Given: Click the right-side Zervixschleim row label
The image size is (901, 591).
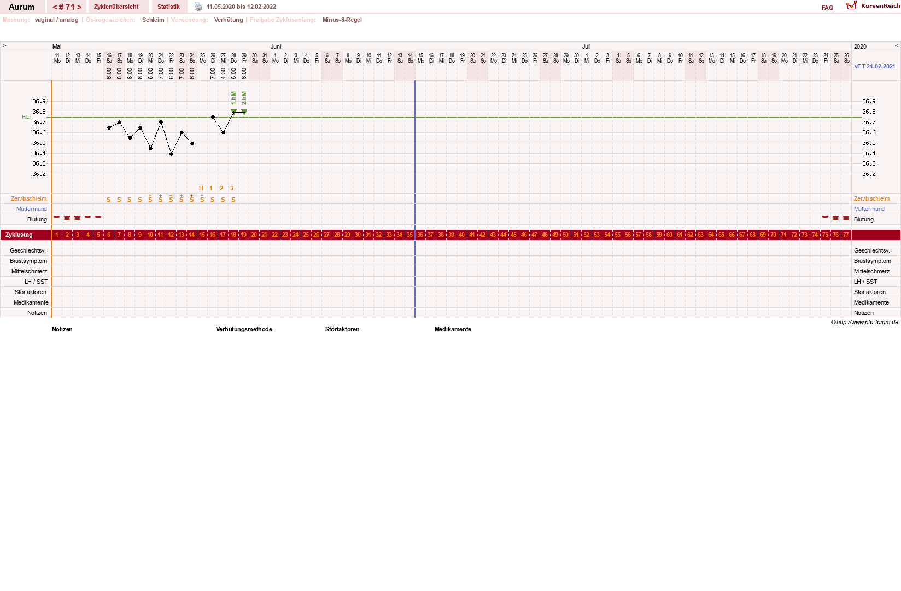Looking at the screenshot, I should [871, 199].
